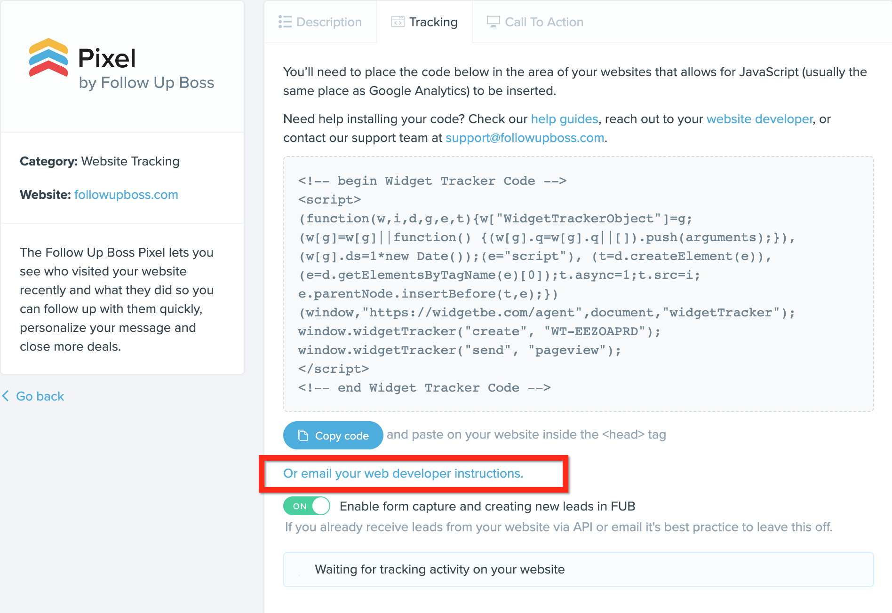
Task: Click the Waiting for tracking activity status bar
Action: pos(578,569)
